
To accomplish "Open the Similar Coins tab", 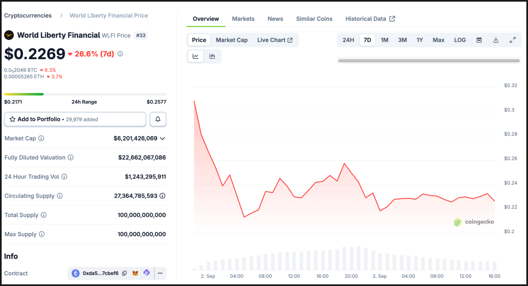I will coord(314,19).
